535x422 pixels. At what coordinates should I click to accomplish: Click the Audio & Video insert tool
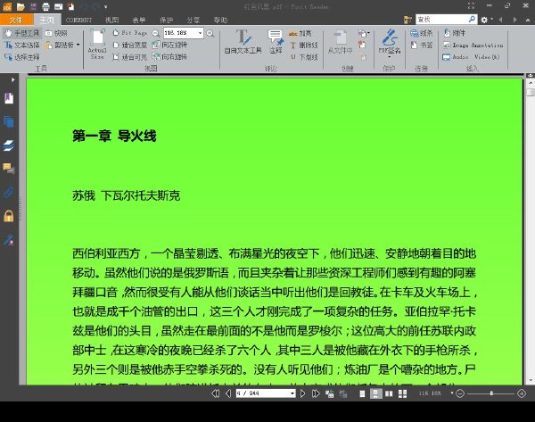(471, 57)
